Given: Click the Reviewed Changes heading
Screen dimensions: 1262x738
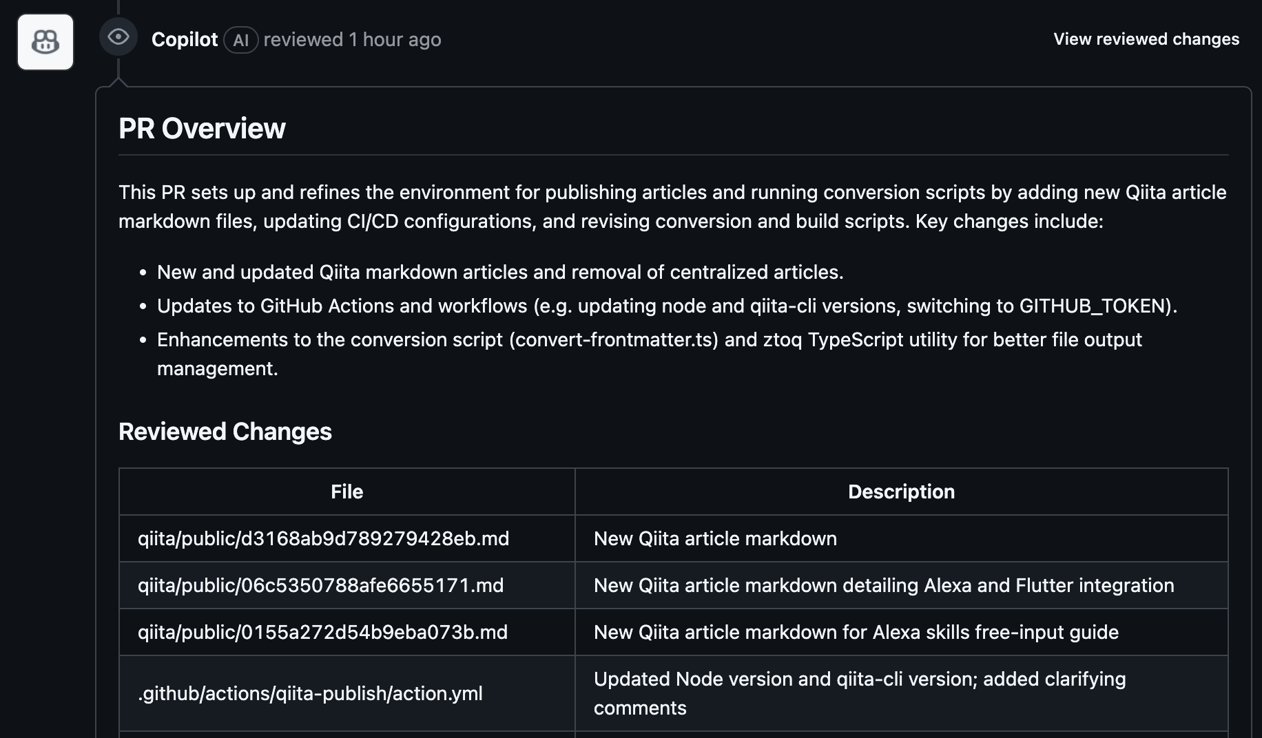Looking at the screenshot, I should [225, 432].
